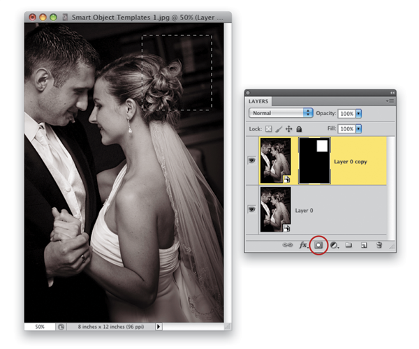Click the Fill 100% field
Screen dimensions: 419x349
pos(347,128)
